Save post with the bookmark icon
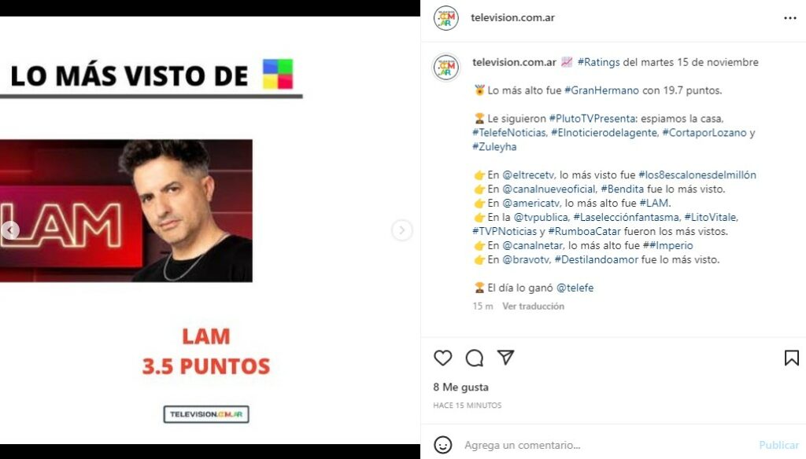The width and height of the screenshot is (806, 459). 792,358
